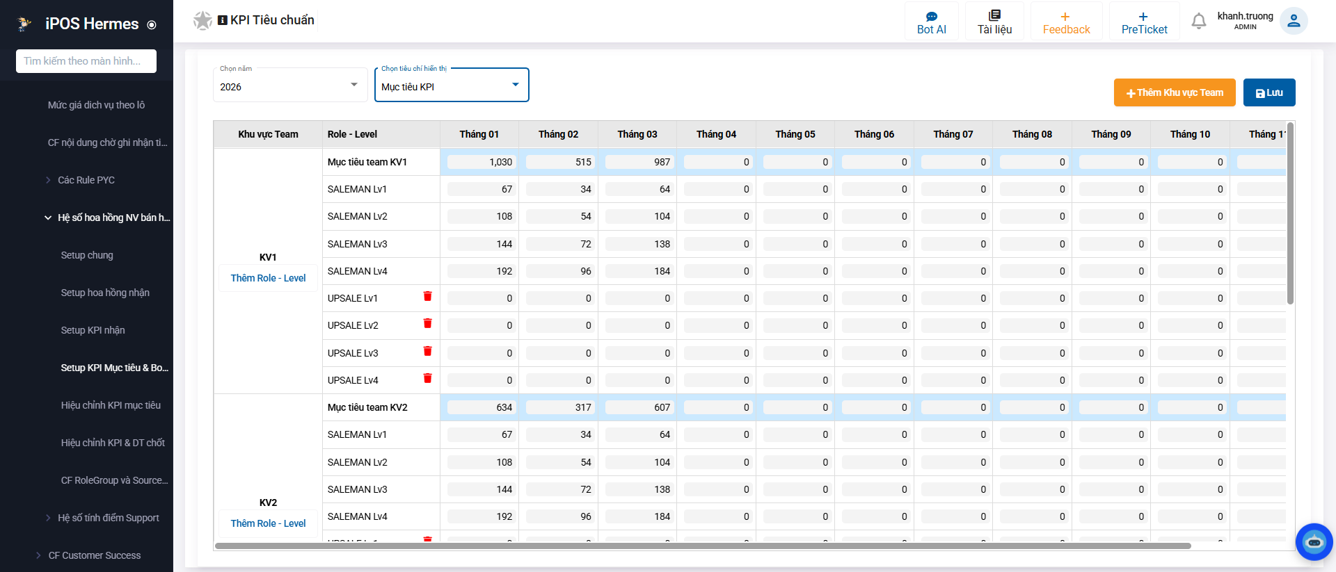This screenshot has width=1336, height=572.
Task: Save changes with the Lưu button
Action: point(1269,92)
